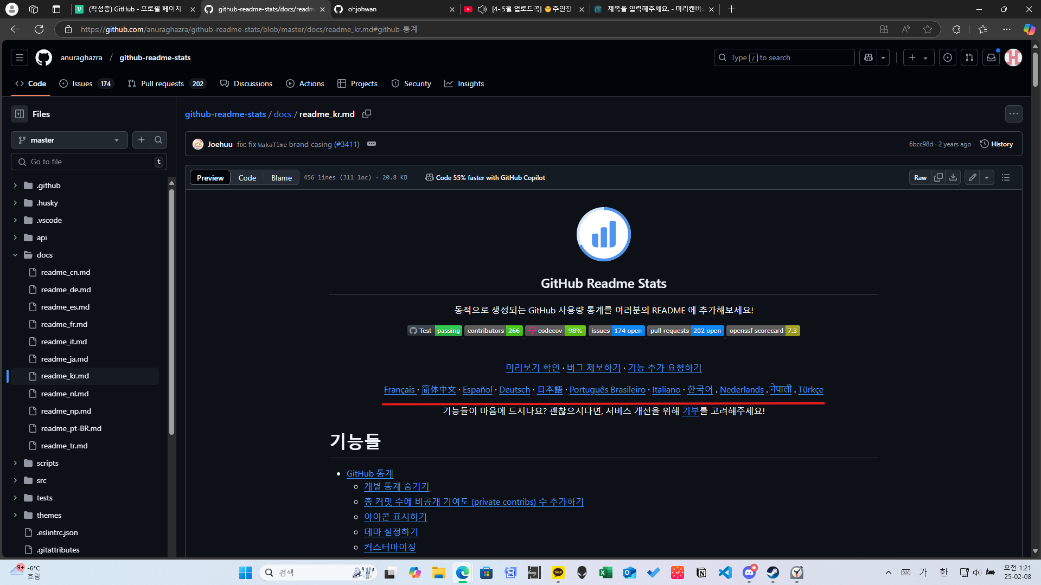1041x585 pixels.
Task: Copy the file path next to readme_kr.md
Action: [x=367, y=114]
